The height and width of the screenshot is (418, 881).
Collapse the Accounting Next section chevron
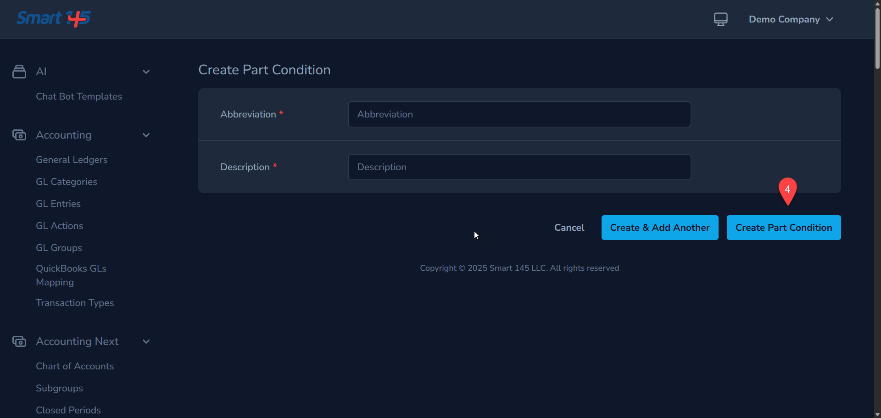pos(146,341)
